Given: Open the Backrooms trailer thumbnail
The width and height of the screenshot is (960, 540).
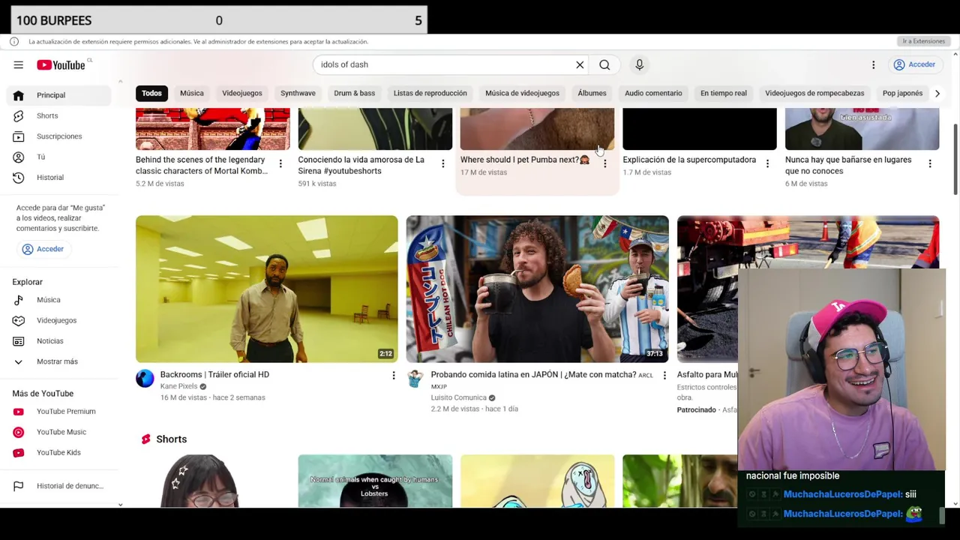Looking at the screenshot, I should click(267, 289).
